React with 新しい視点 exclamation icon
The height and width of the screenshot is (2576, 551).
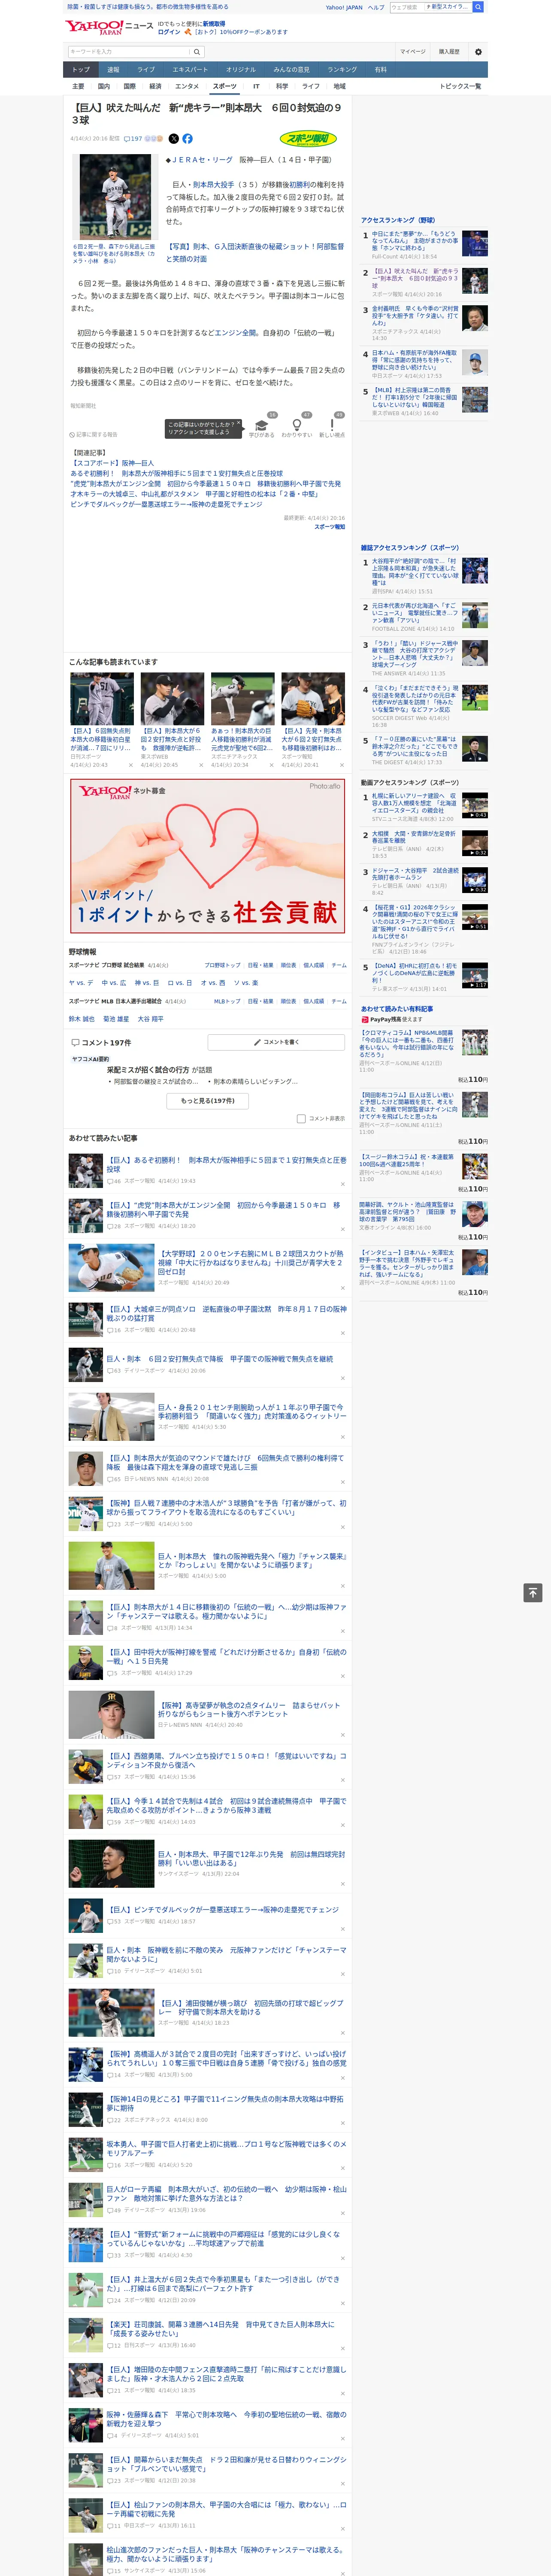point(332,425)
